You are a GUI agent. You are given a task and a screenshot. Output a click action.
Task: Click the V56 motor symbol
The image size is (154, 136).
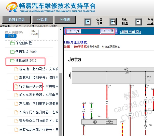tap(109, 122)
